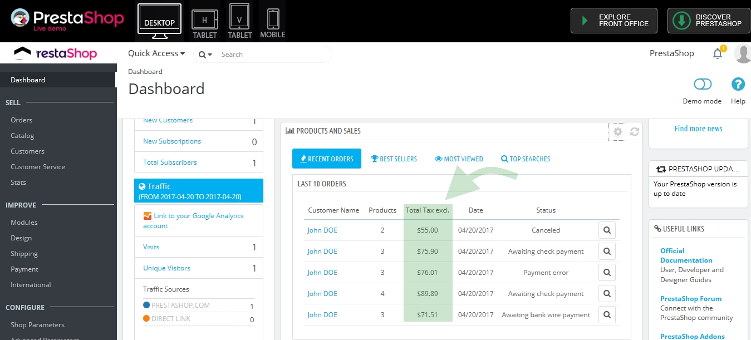View details of the Canceled order
Viewport: 751px width, 340px height.
[607, 230]
